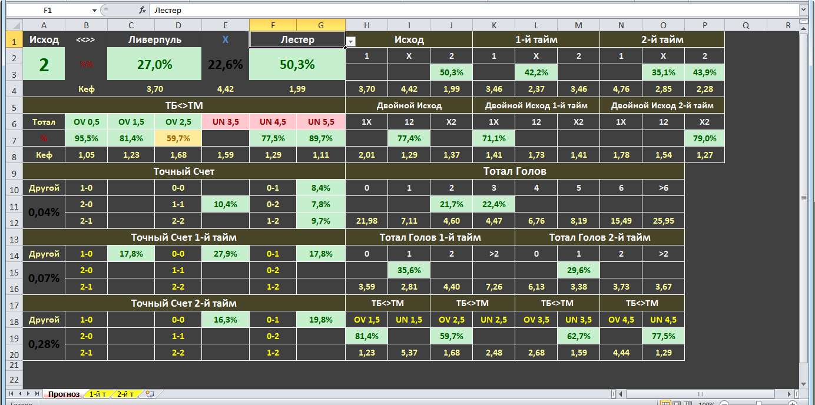Click formula bar text Лестер

pyautogui.click(x=168, y=10)
